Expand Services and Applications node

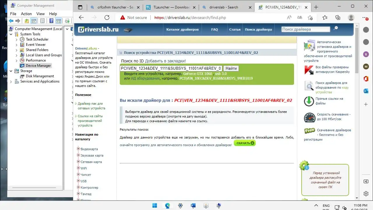click(x=11, y=81)
